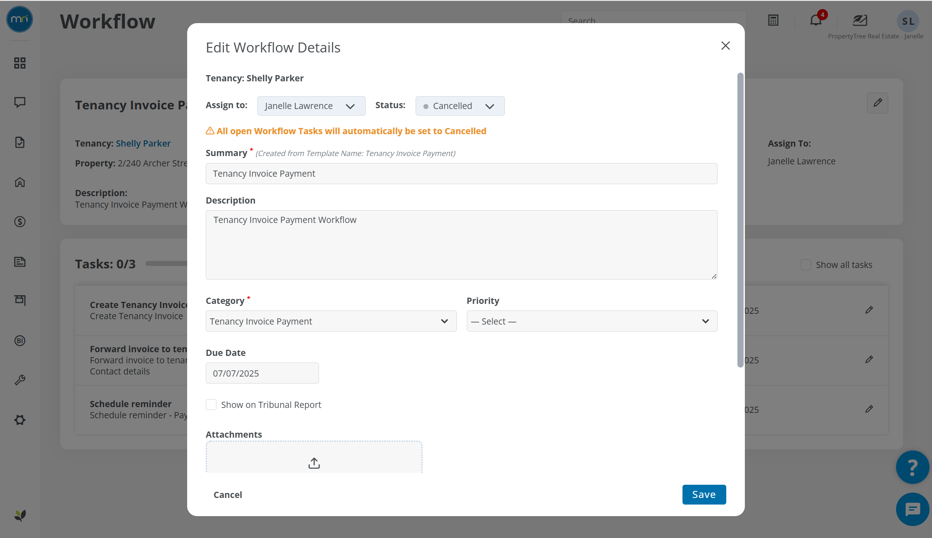The height and width of the screenshot is (538, 932).
Task: Click the SL user avatar
Action: coord(908,21)
